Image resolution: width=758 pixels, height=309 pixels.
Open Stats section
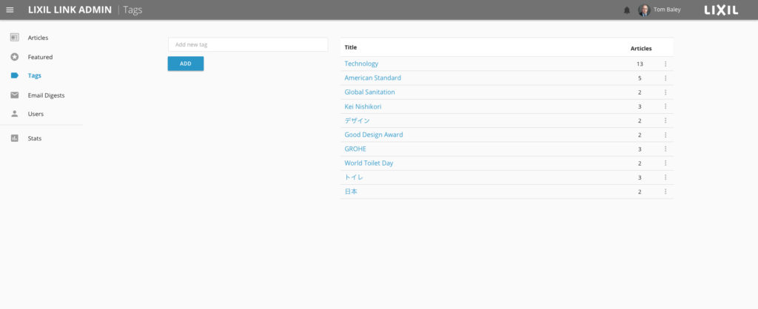(35, 138)
